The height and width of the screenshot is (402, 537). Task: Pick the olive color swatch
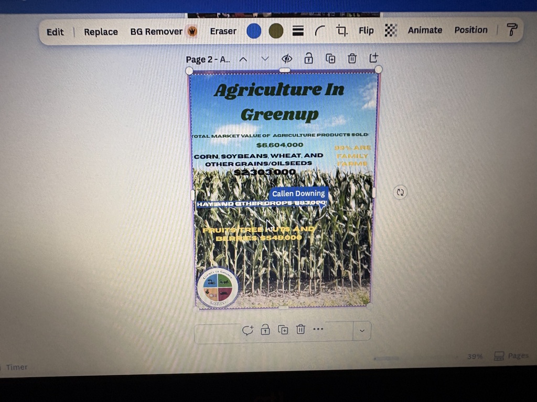click(276, 31)
